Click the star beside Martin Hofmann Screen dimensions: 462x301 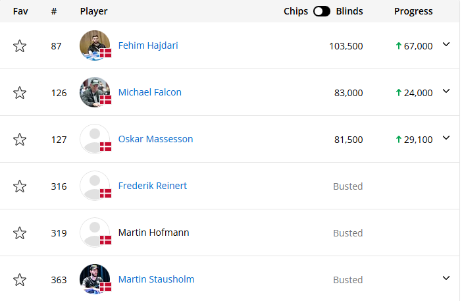(20, 233)
